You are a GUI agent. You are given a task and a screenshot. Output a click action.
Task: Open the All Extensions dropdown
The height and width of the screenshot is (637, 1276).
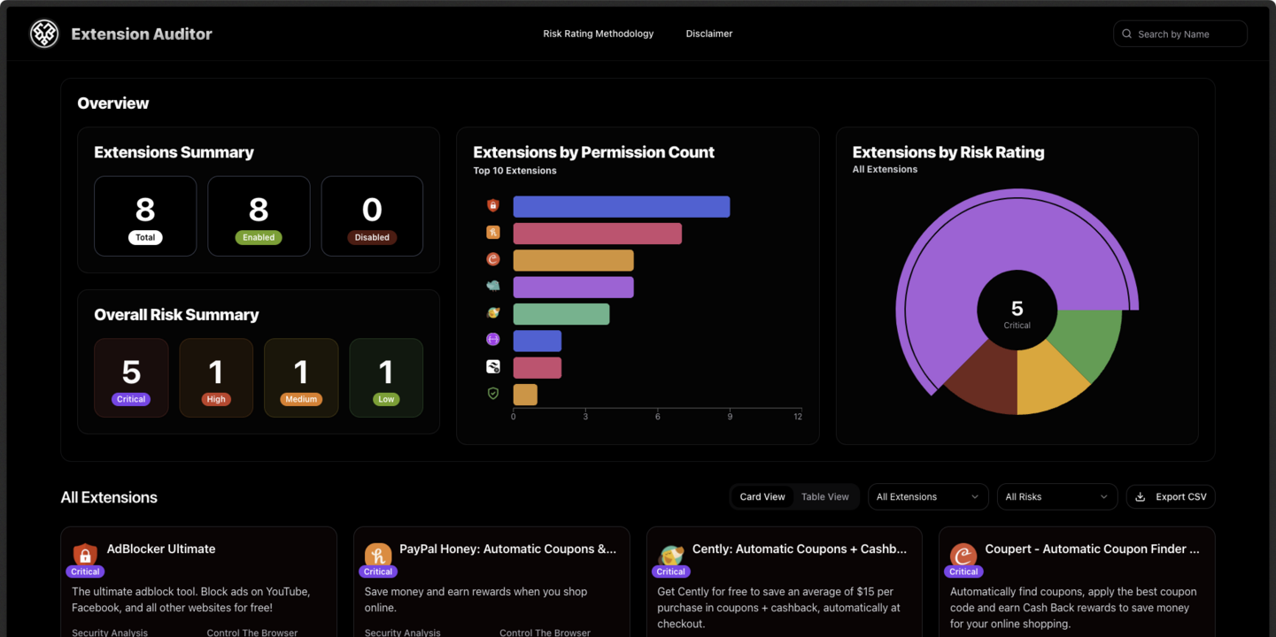(x=928, y=496)
